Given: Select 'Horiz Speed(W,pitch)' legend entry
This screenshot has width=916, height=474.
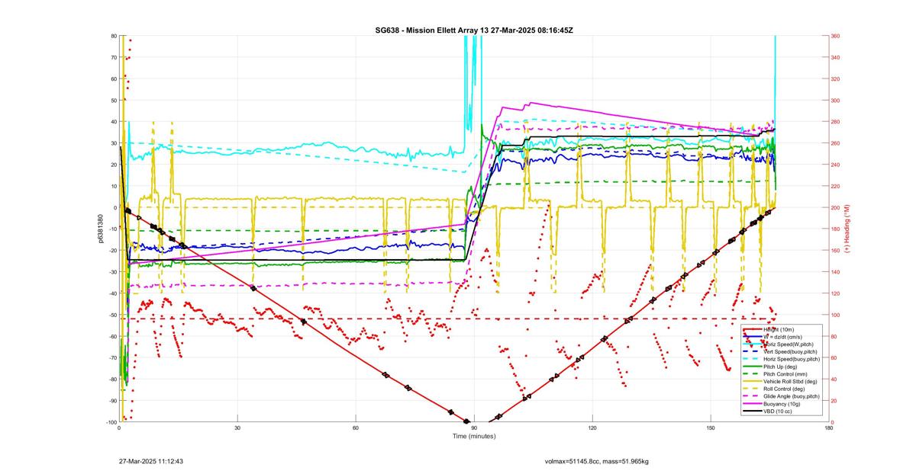Looking at the screenshot, I should pyautogui.click(x=789, y=344).
